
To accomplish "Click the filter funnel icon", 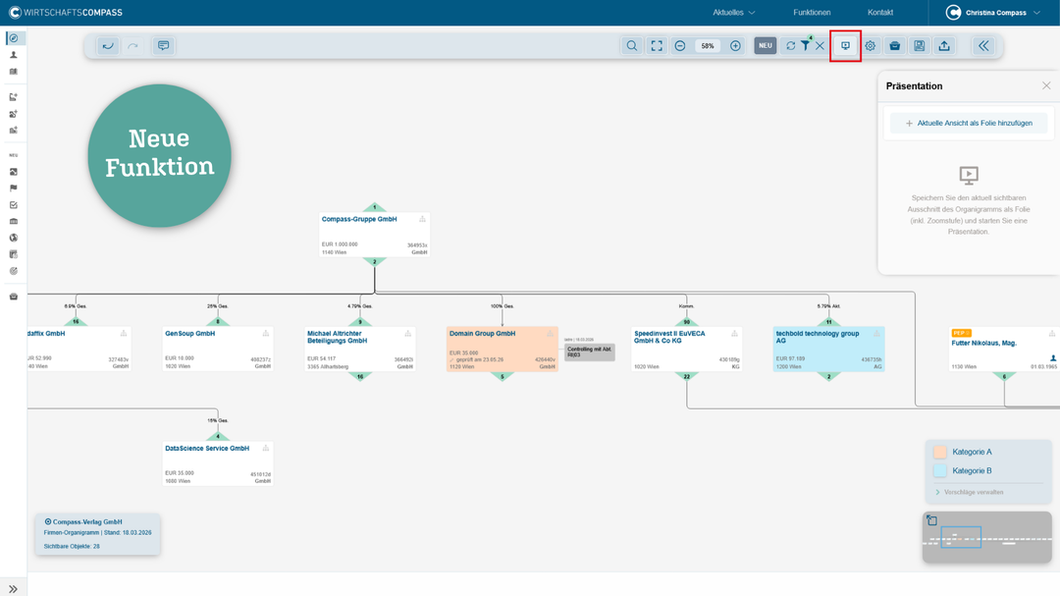I will tap(805, 45).
